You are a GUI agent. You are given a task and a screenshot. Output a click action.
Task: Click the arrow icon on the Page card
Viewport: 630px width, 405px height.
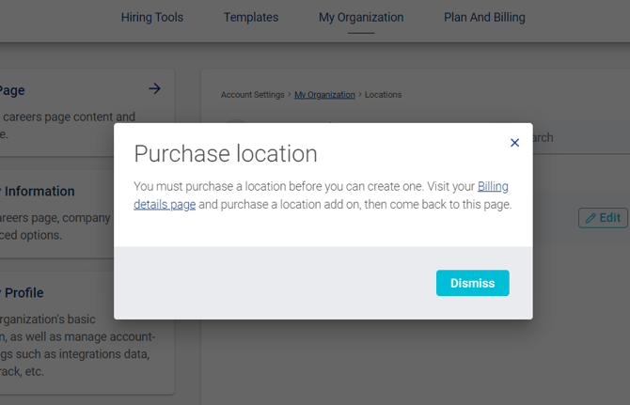pos(154,89)
